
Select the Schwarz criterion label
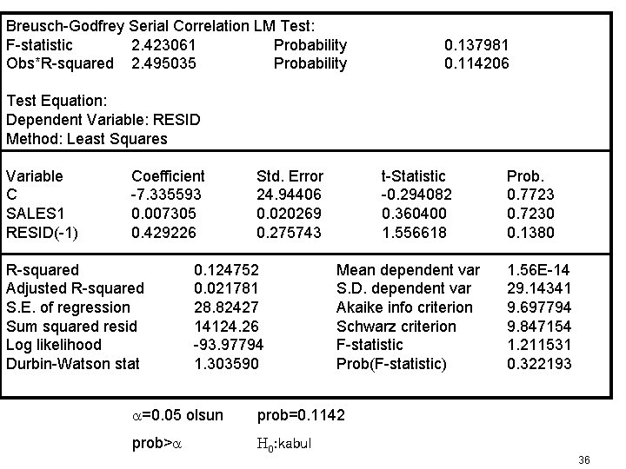coord(396,327)
